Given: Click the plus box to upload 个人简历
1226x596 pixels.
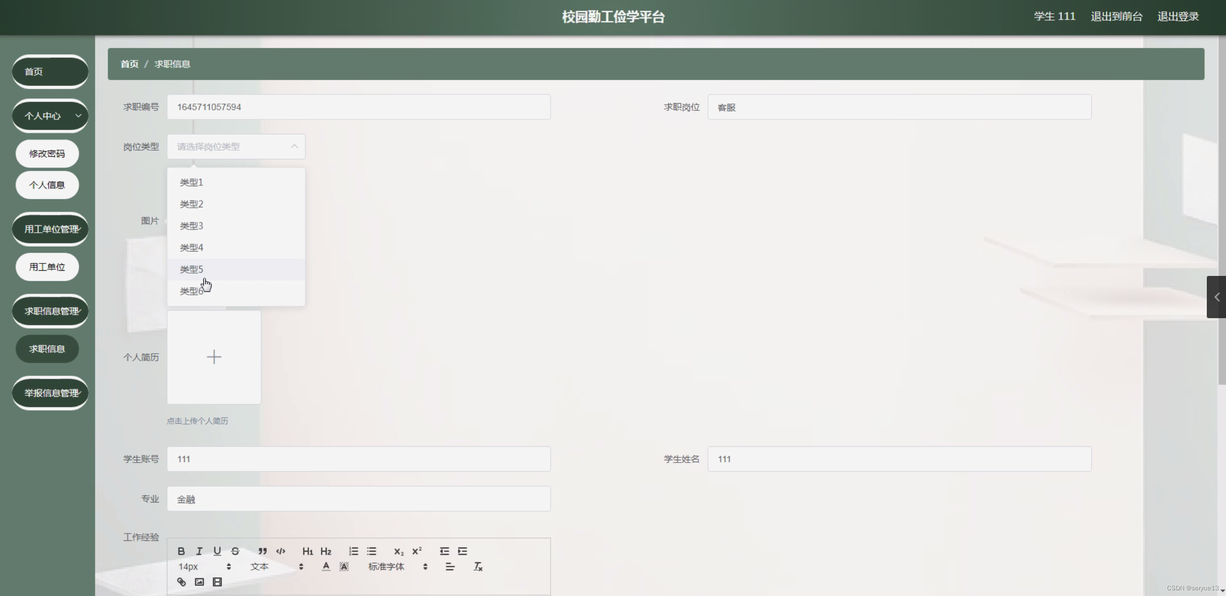Looking at the screenshot, I should click(214, 357).
